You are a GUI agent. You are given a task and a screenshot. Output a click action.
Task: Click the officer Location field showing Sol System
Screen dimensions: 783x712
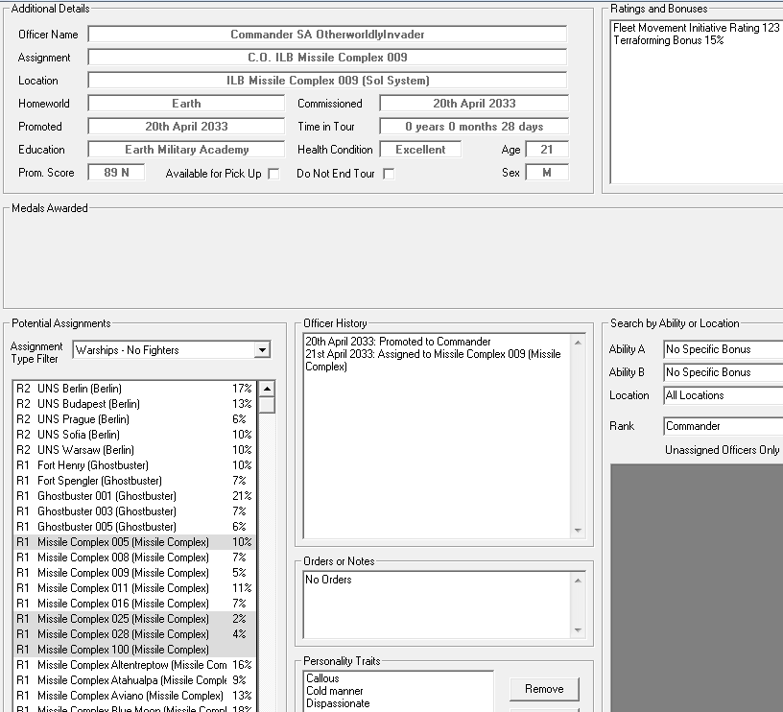click(x=327, y=81)
